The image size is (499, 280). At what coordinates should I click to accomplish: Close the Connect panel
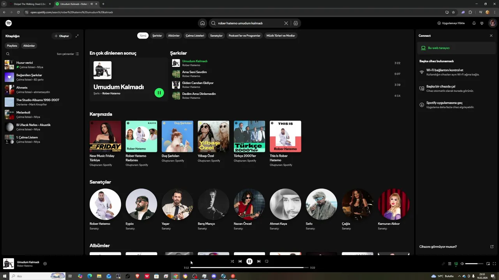tap(491, 36)
